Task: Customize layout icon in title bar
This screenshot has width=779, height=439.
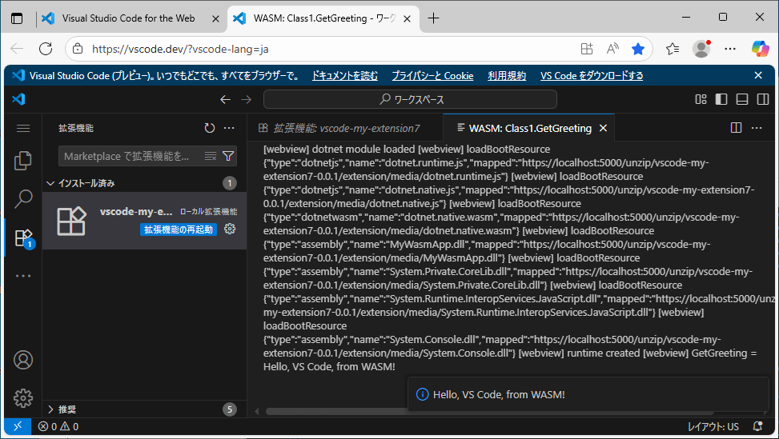Action: click(x=701, y=99)
